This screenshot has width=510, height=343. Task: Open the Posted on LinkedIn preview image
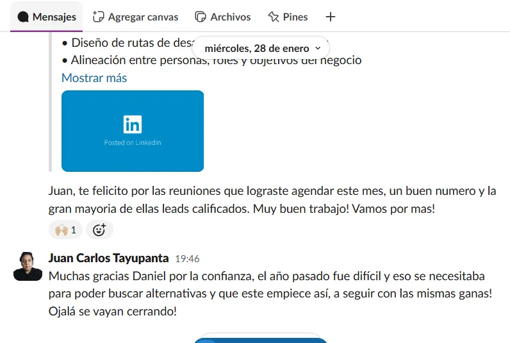coord(133,131)
